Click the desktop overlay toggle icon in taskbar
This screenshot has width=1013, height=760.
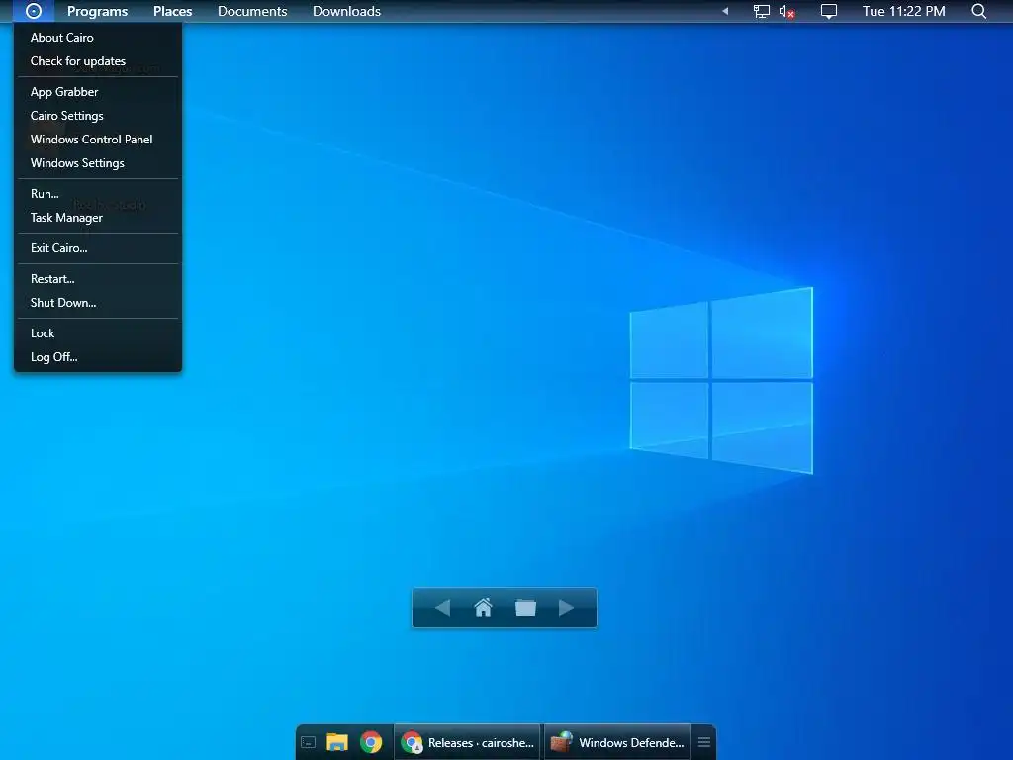tap(309, 742)
